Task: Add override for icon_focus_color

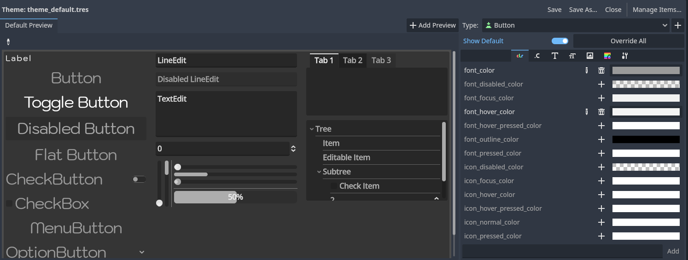Action: coord(601,181)
